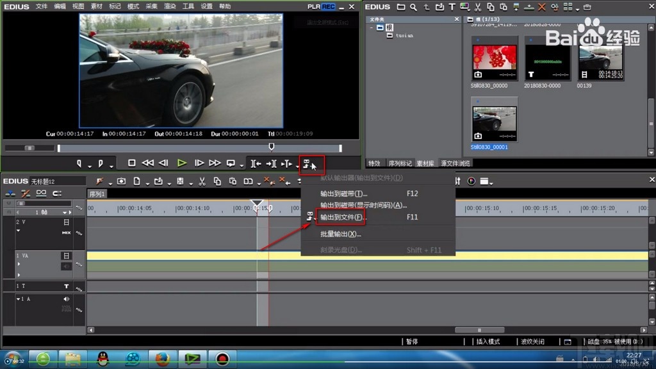Toggle the group/link mode button

41,193
